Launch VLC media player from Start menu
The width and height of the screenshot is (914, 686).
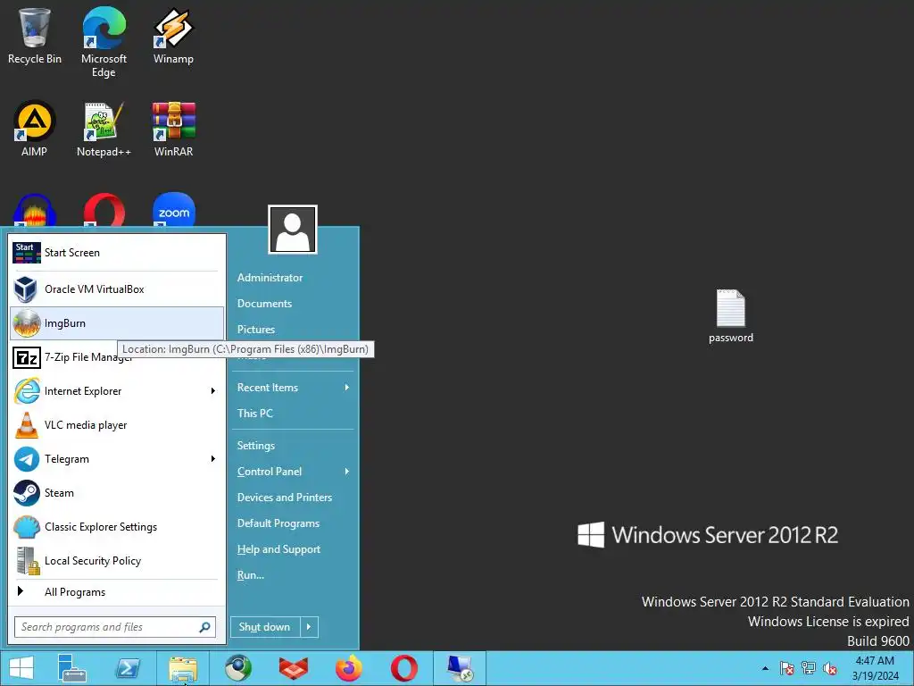click(117, 425)
